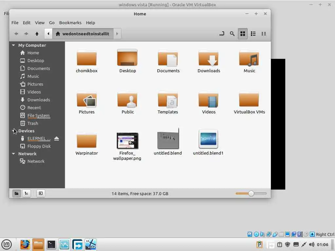Select the Firefox_wallpaper.png thumbnail

tap(127, 141)
